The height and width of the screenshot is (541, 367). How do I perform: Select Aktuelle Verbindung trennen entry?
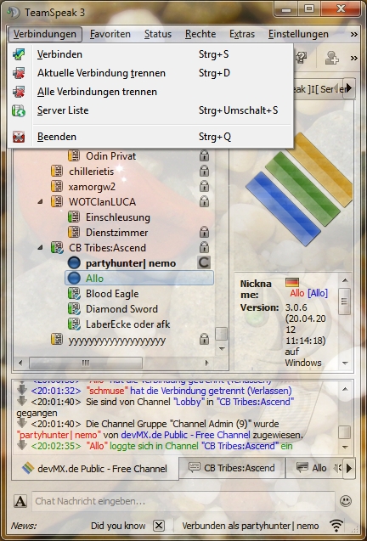pyautogui.click(x=150, y=73)
